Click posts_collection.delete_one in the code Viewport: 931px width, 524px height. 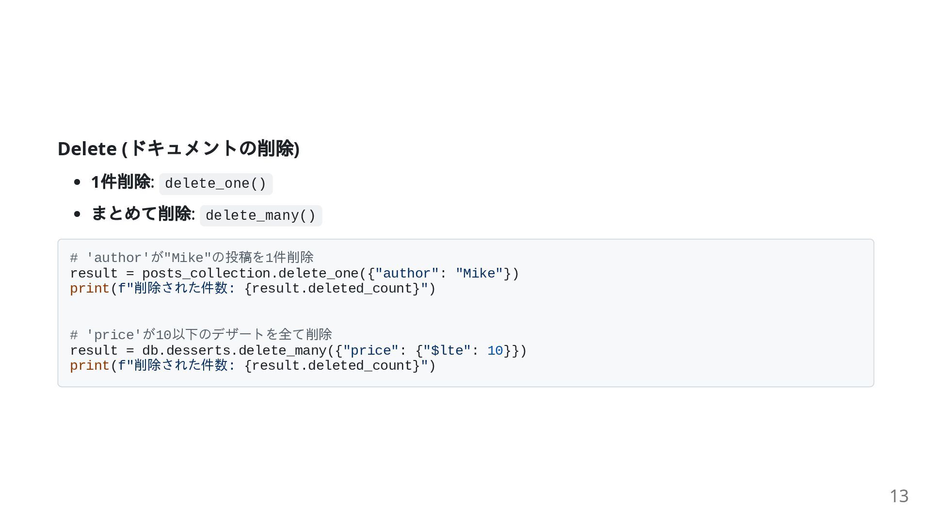[250, 274]
